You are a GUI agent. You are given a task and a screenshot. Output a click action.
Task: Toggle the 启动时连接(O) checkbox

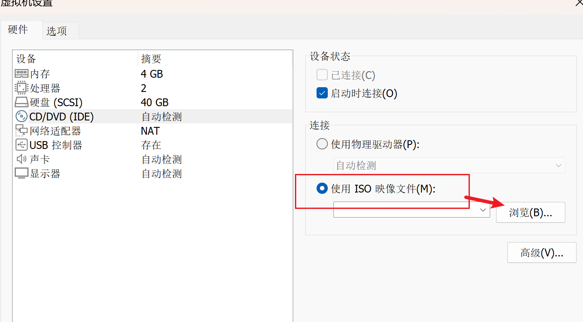tap(322, 93)
